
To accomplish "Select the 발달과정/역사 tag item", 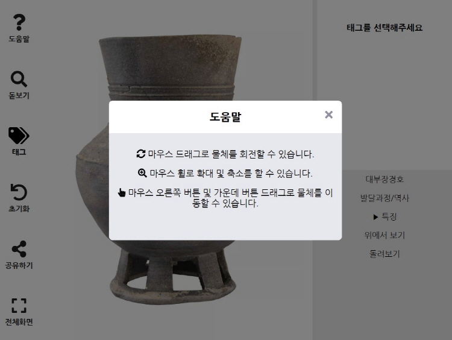I will [x=385, y=198].
